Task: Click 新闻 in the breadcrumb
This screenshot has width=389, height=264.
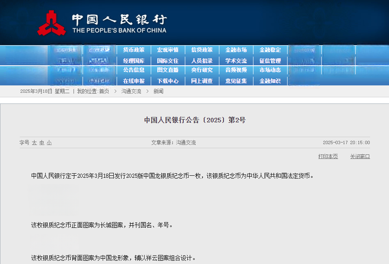Action: 158,91
